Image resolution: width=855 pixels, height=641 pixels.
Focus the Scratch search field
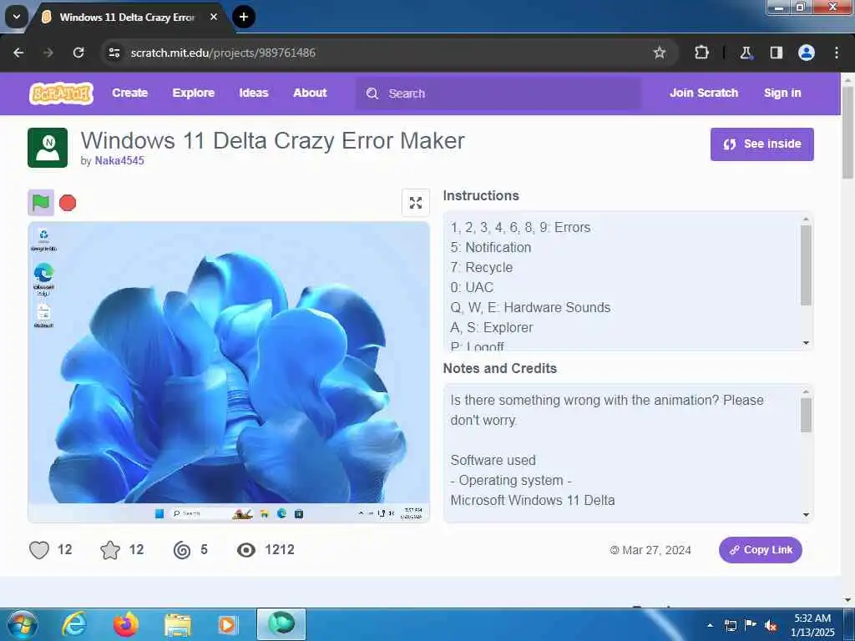tap(498, 93)
